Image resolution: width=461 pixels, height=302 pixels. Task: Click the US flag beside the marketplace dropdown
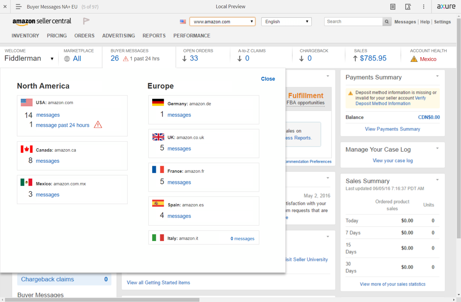(x=183, y=22)
